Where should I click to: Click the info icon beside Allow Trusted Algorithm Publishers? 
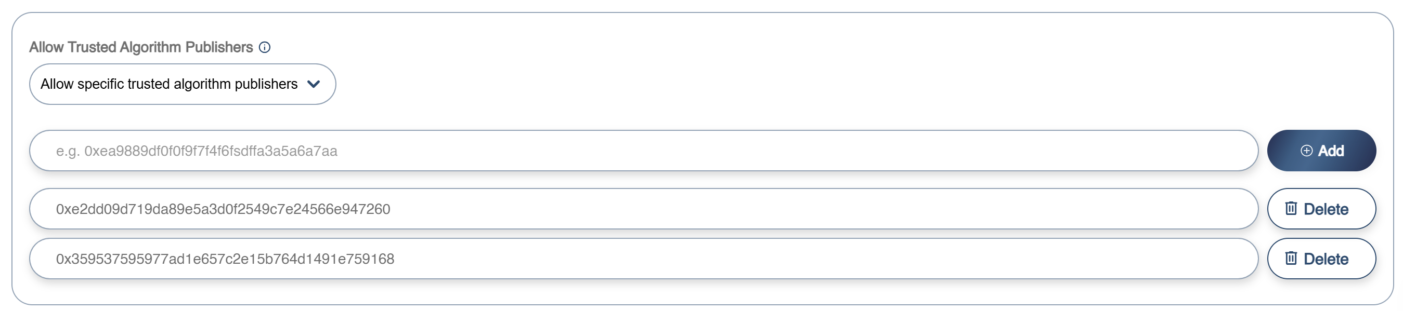(x=265, y=47)
